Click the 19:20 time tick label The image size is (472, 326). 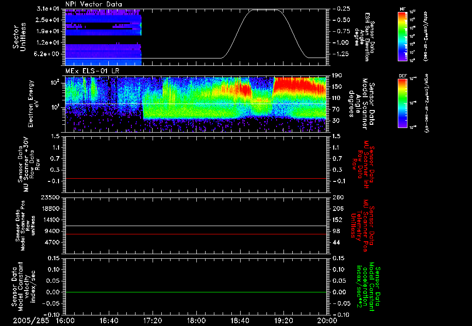[283, 320]
